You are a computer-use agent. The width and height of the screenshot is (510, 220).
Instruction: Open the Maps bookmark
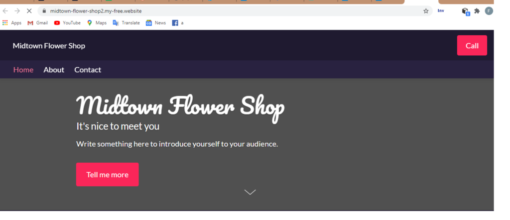97,23
